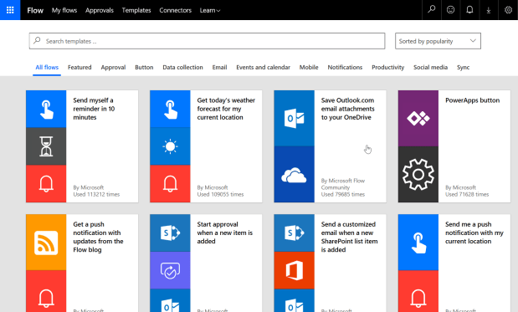Select the Button category tab
This screenshot has width=518, height=312.
point(144,68)
